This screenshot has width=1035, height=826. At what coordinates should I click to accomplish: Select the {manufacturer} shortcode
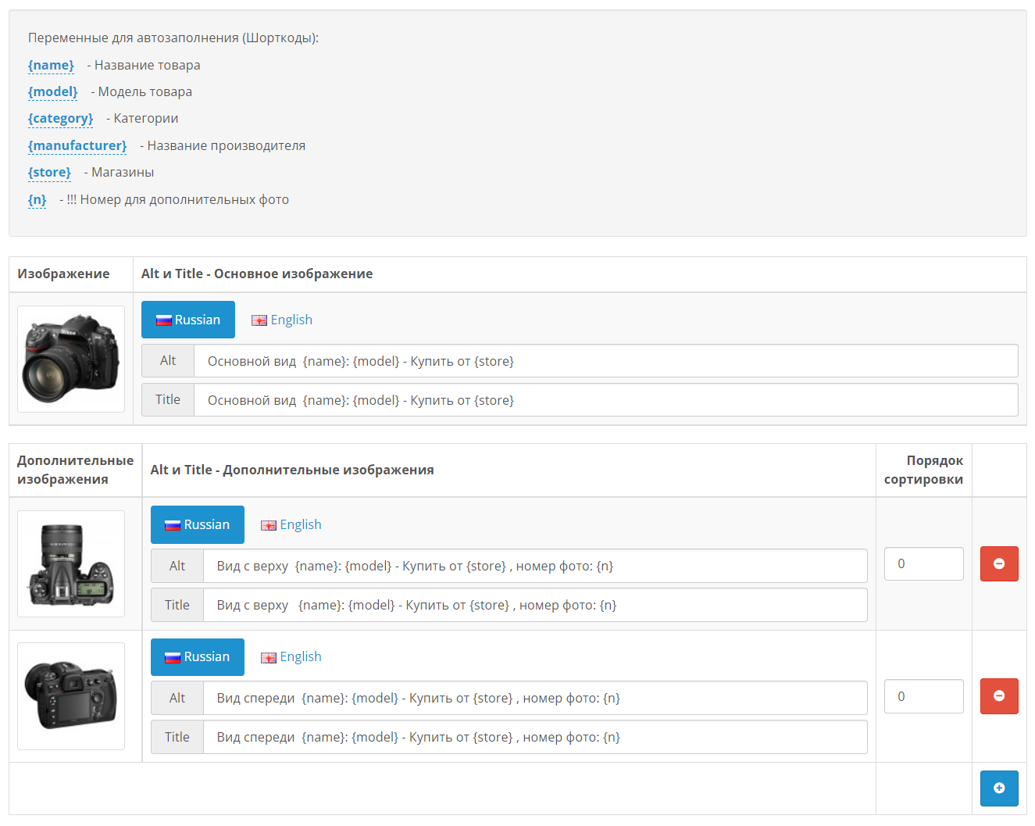[77, 145]
